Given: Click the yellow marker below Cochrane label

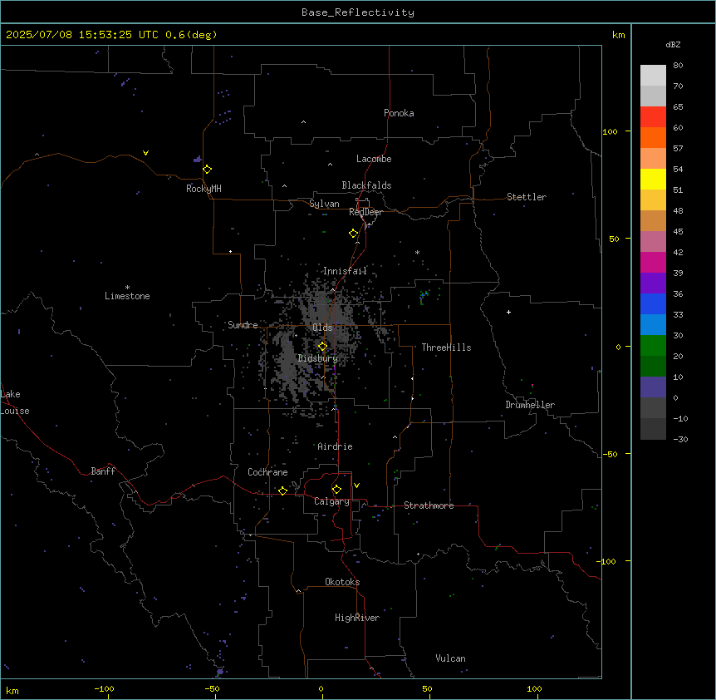Looking at the screenshot, I should 282,490.
